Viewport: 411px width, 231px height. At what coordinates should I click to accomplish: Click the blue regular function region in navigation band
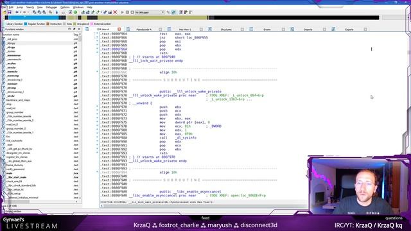coord(33,17)
